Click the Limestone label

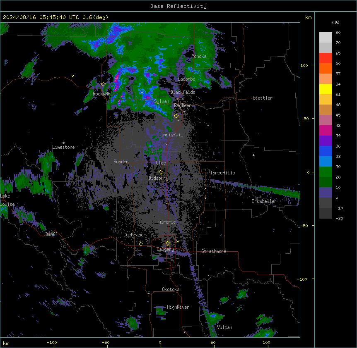click(x=63, y=147)
